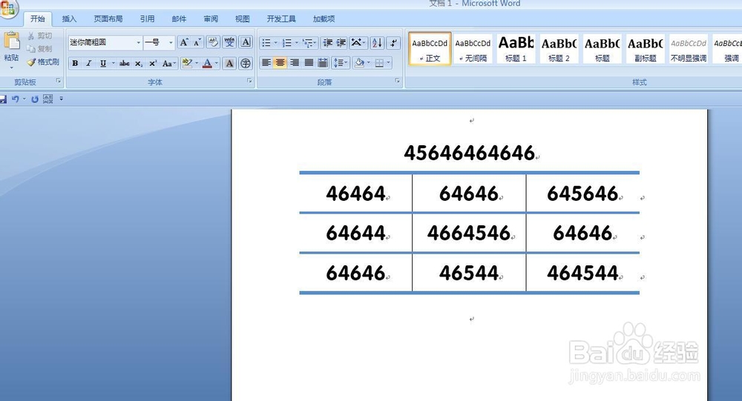Click the Clear Formatting icon
The width and height of the screenshot is (742, 401).
pyautogui.click(x=214, y=42)
